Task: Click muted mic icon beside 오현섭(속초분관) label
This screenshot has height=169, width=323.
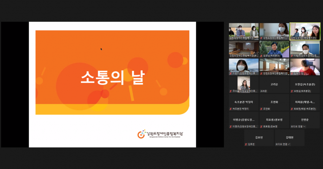Action: tap(292, 91)
